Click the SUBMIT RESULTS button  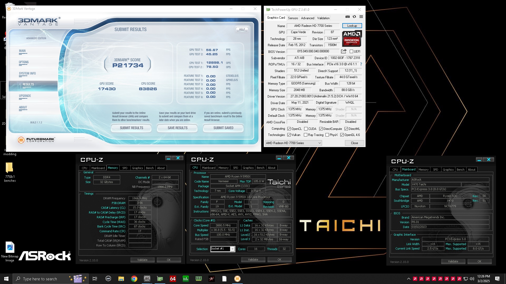click(x=131, y=128)
